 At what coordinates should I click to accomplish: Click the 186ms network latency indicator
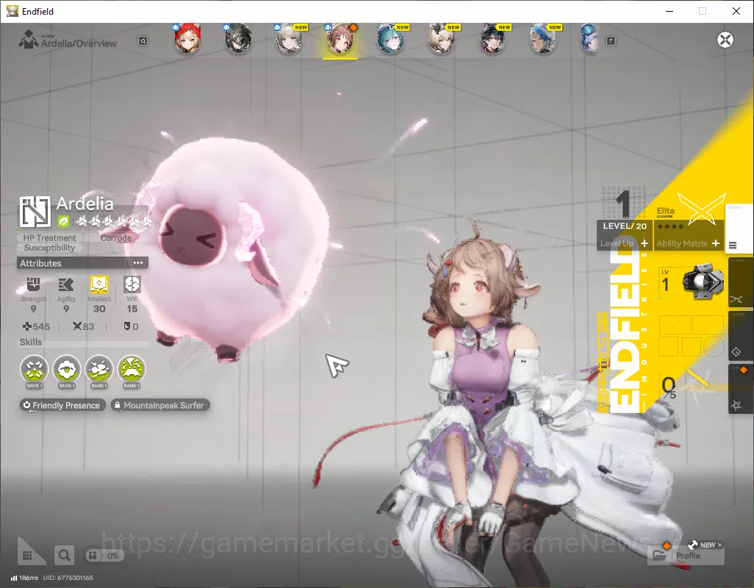[24, 578]
